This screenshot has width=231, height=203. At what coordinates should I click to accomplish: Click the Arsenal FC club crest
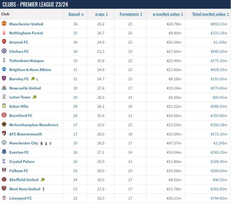pyautogui.click(x=4, y=42)
